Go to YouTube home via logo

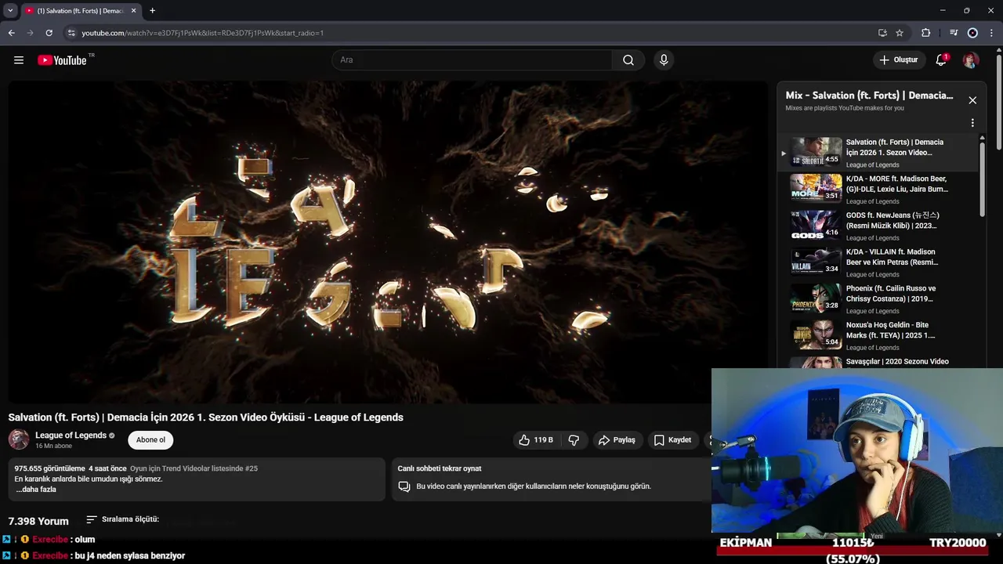[x=62, y=60]
